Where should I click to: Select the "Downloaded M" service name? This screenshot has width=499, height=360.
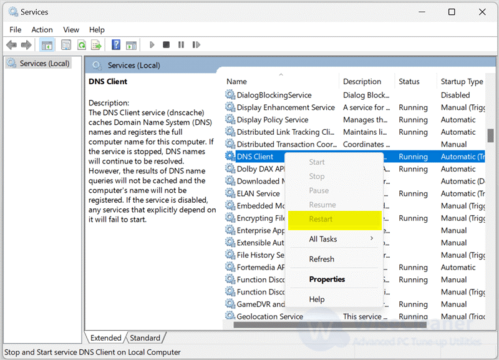pos(261,181)
